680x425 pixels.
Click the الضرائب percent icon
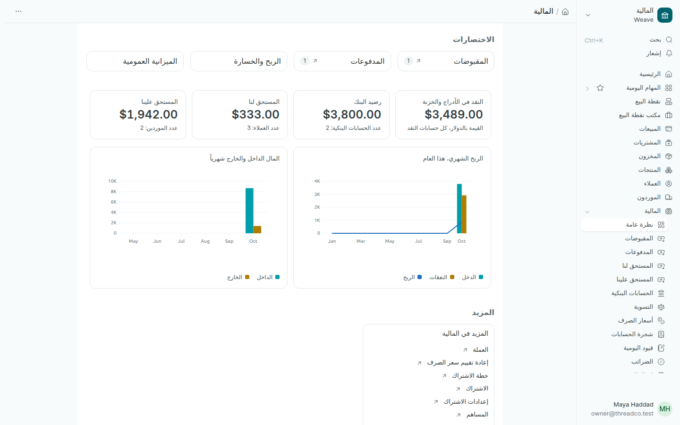[x=661, y=362]
